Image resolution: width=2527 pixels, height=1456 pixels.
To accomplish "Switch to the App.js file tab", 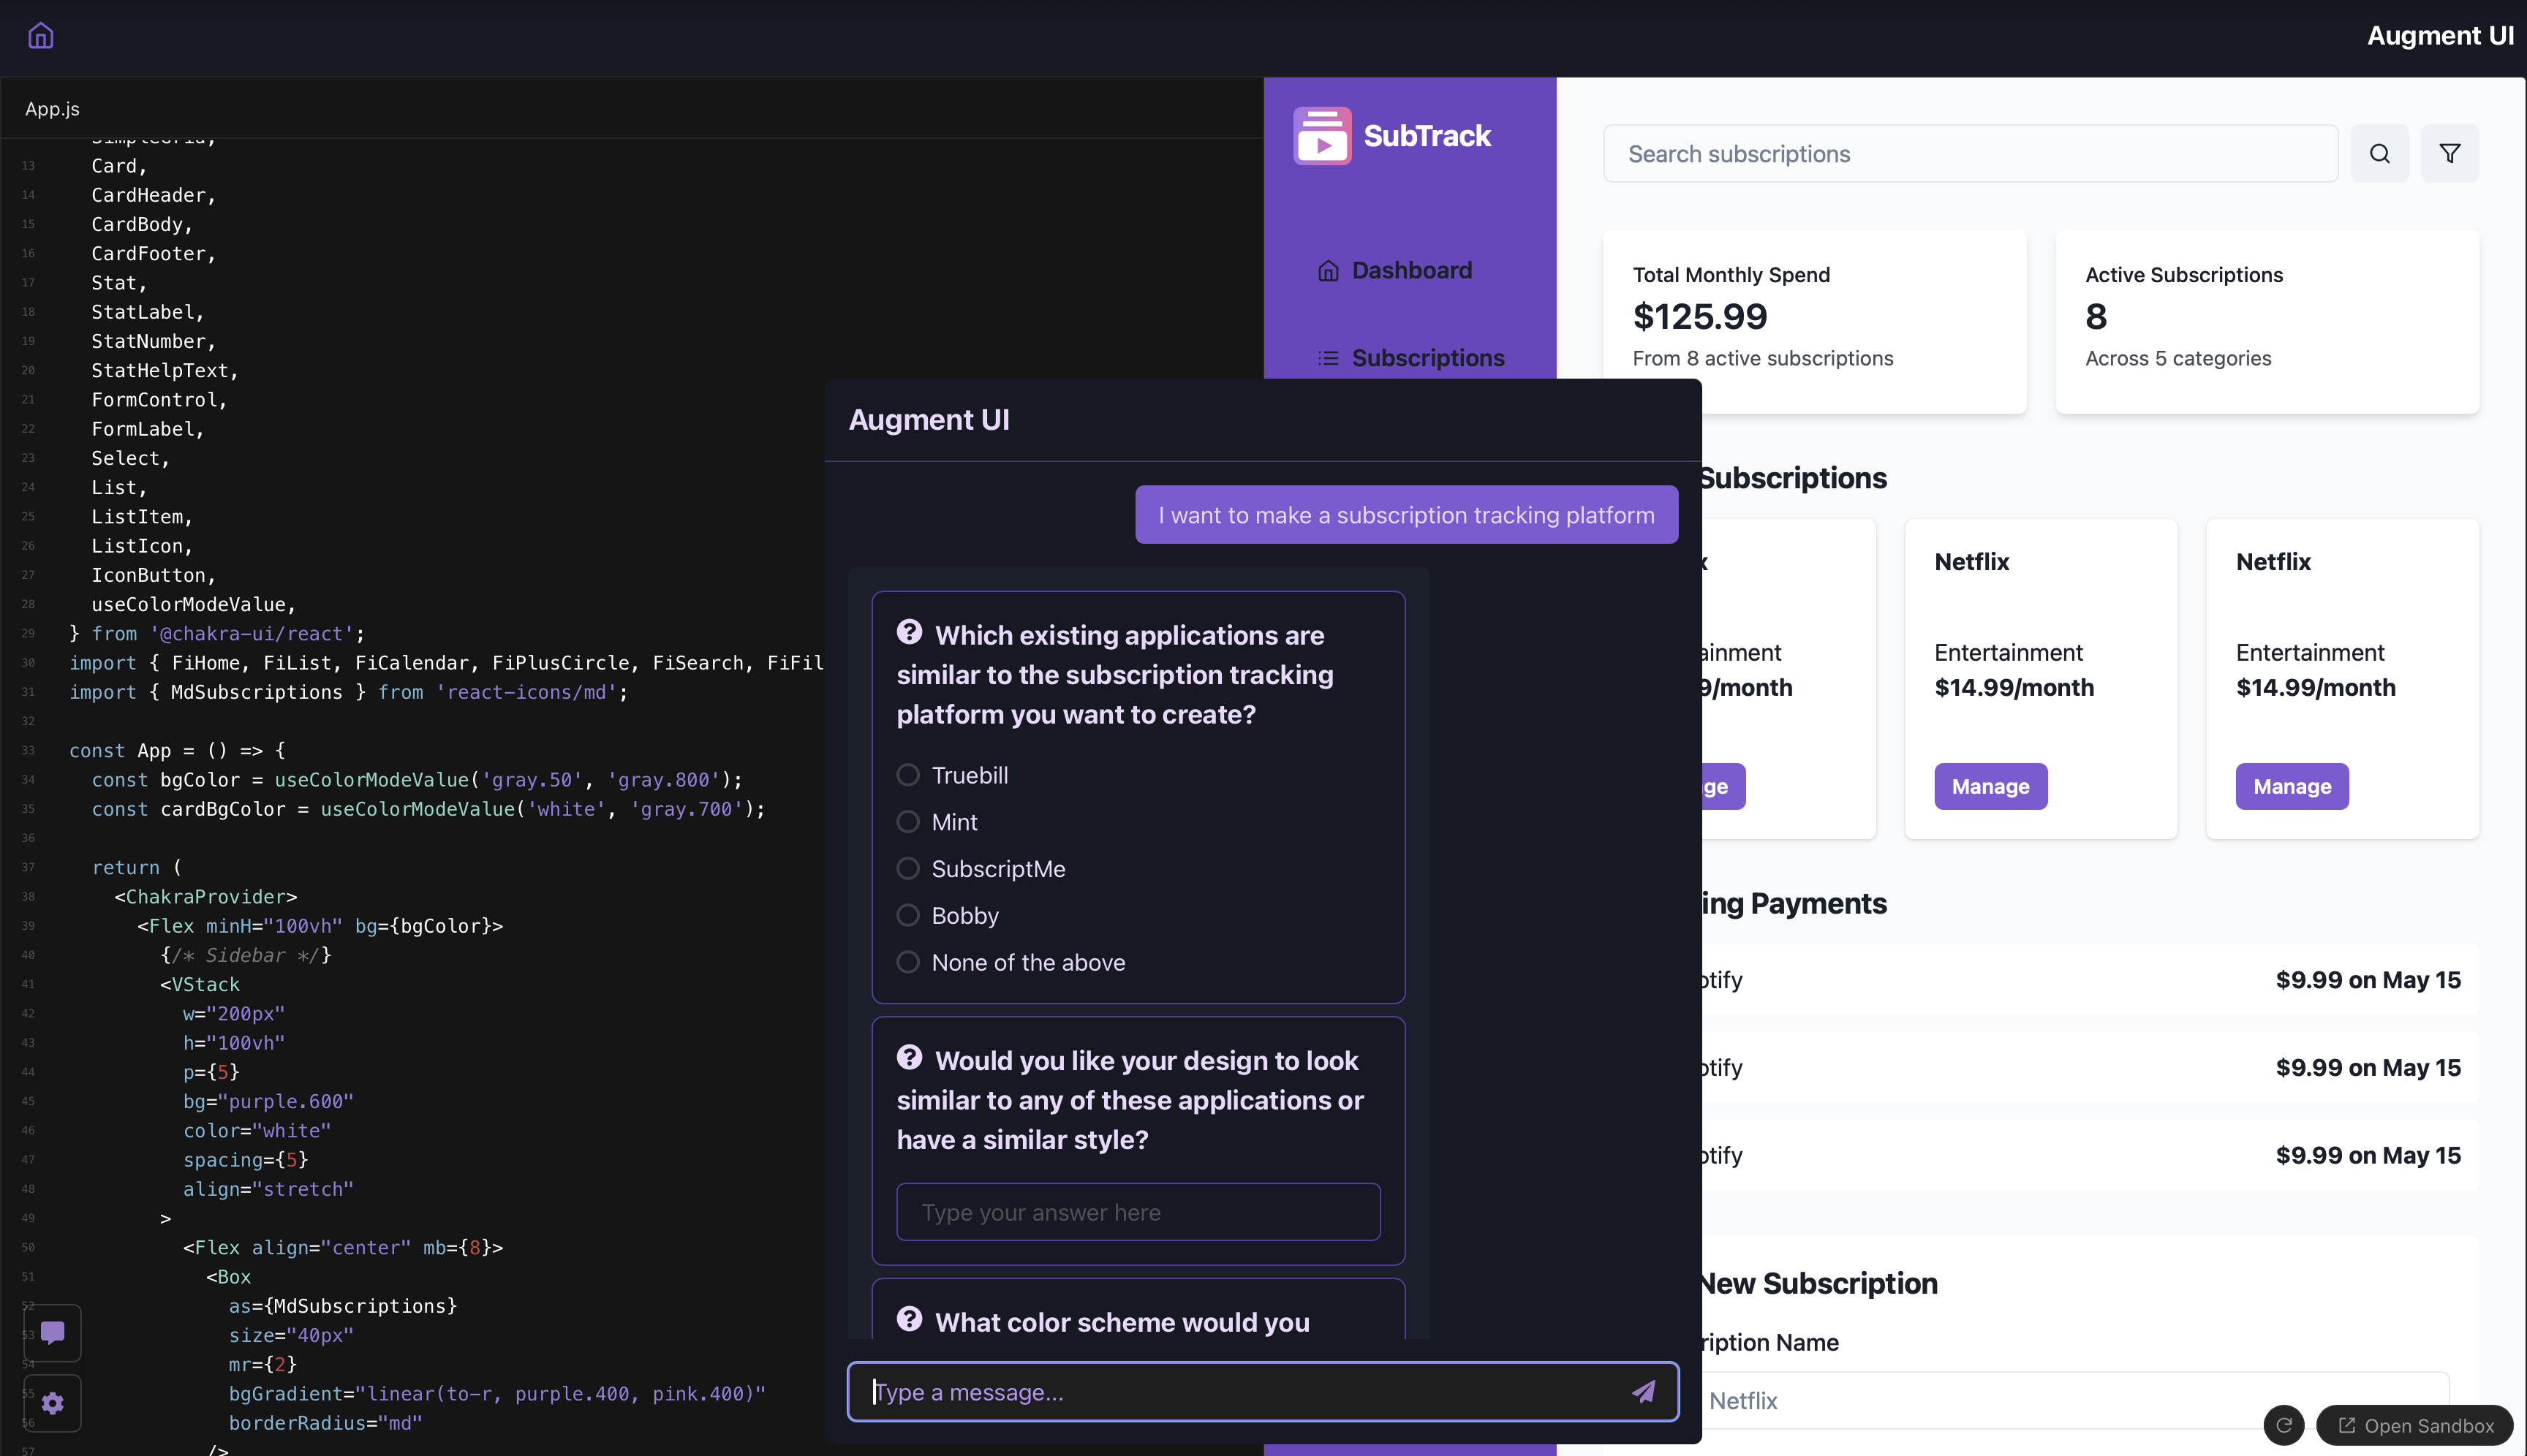I will coord(53,109).
